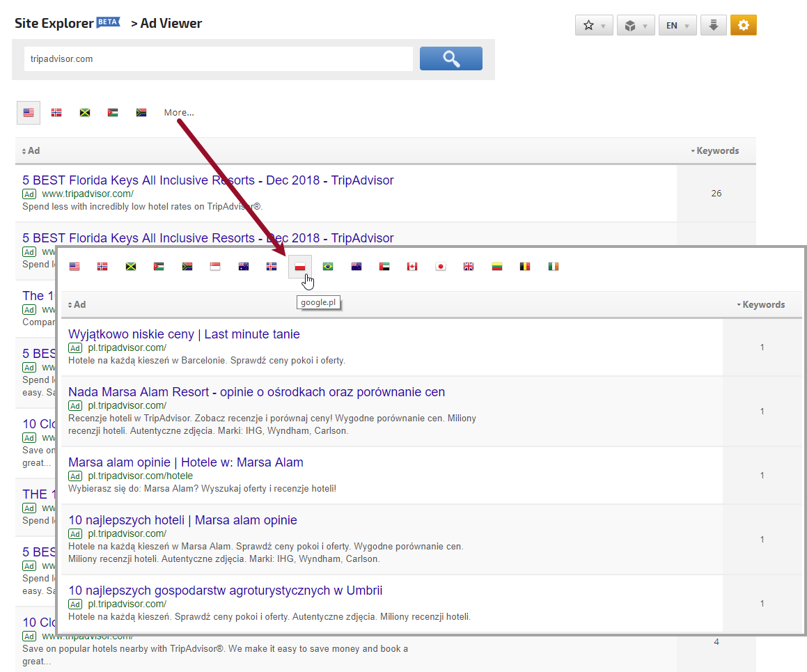Open the EN language dropdown
Screen dimensions: 807x672
tap(677, 25)
